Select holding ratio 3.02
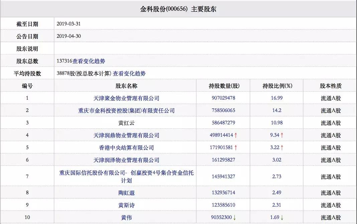The image size is (357, 224). coord(277,160)
